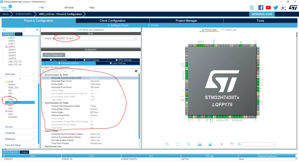Switch to Clock Configuration tab
The width and height of the screenshot is (299, 162).
coord(113,21)
